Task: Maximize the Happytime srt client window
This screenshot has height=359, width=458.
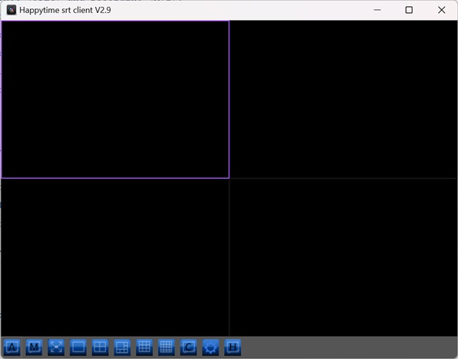Action: click(x=409, y=10)
